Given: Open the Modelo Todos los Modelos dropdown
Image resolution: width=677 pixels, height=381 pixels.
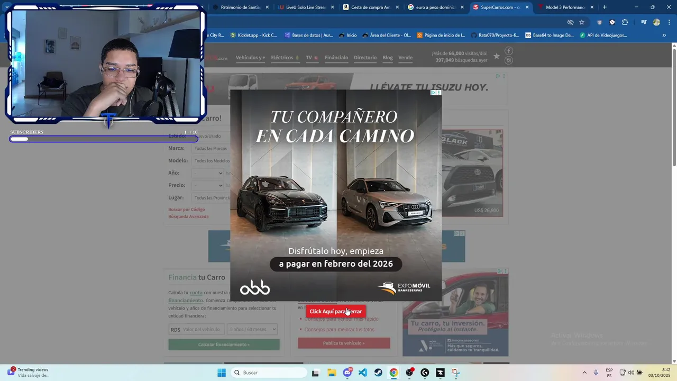Looking at the screenshot, I should 211,161.
